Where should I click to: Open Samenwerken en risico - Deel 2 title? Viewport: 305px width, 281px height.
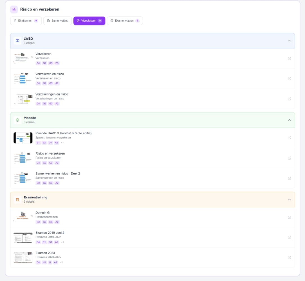pyautogui.click(x=58, y=174)
